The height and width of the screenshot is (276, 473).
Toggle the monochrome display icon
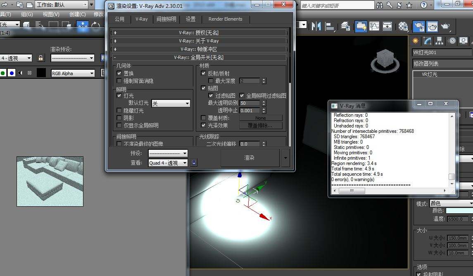[x=29, y=73]
